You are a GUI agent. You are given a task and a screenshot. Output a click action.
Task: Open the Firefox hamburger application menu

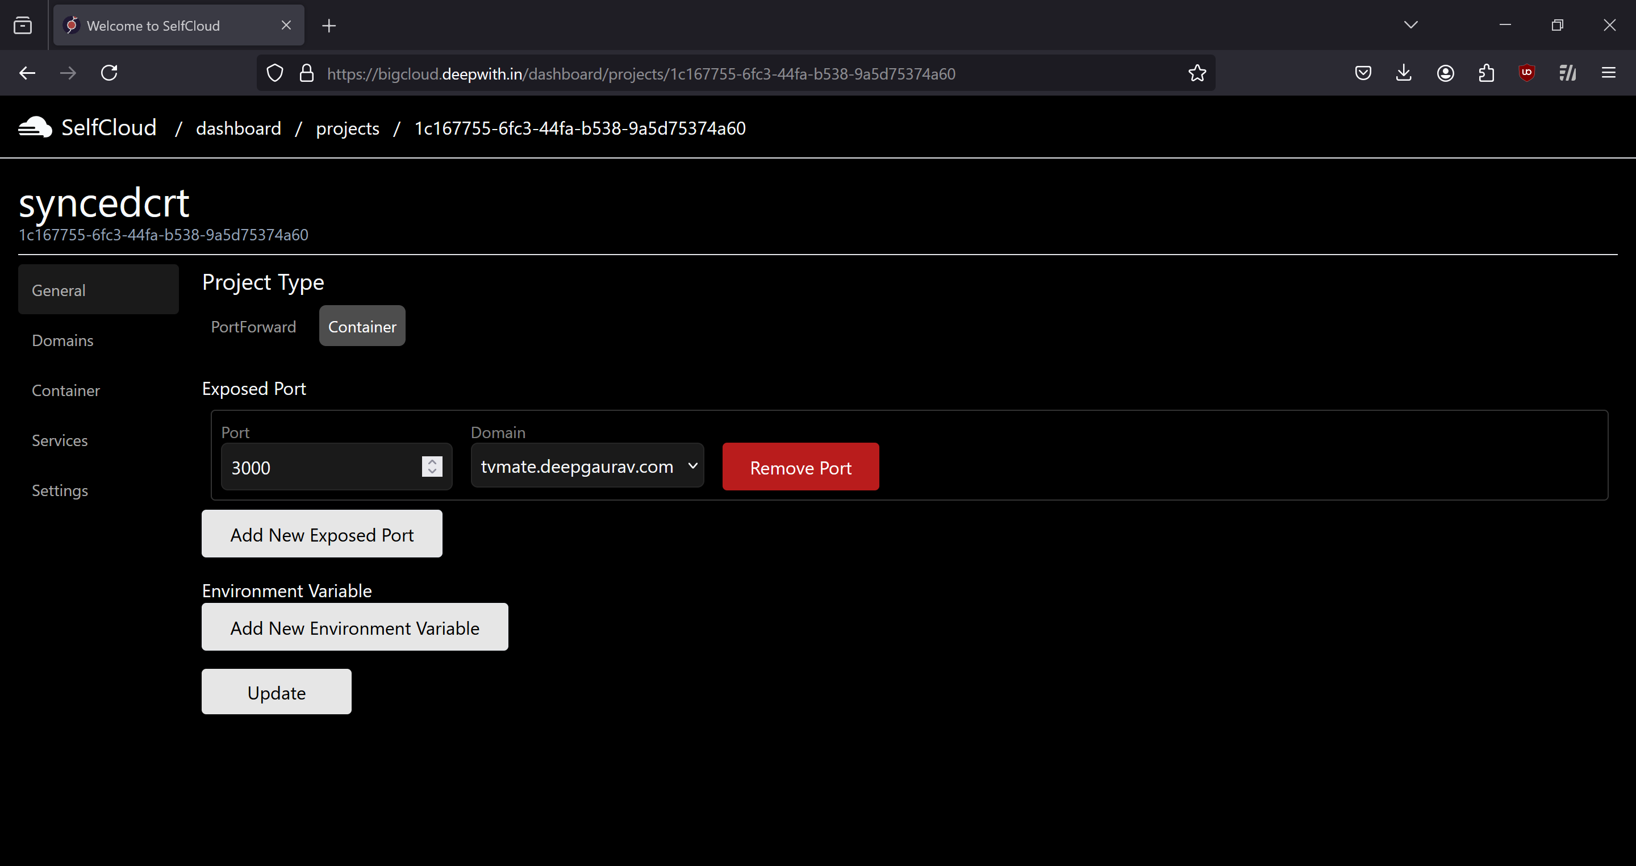point(1608,73)
